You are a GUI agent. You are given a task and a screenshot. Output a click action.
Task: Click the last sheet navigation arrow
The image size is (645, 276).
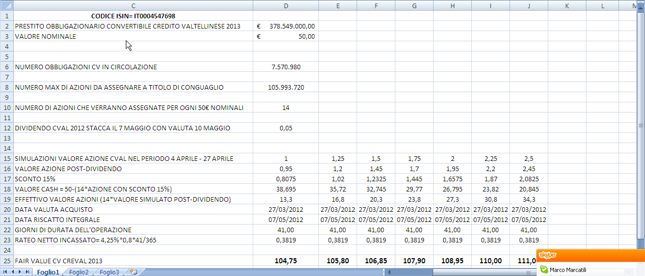[x=26, y=272]
